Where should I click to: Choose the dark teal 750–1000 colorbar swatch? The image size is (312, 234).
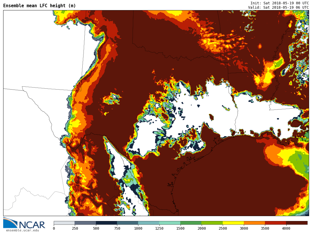click(x=127, y=223)
